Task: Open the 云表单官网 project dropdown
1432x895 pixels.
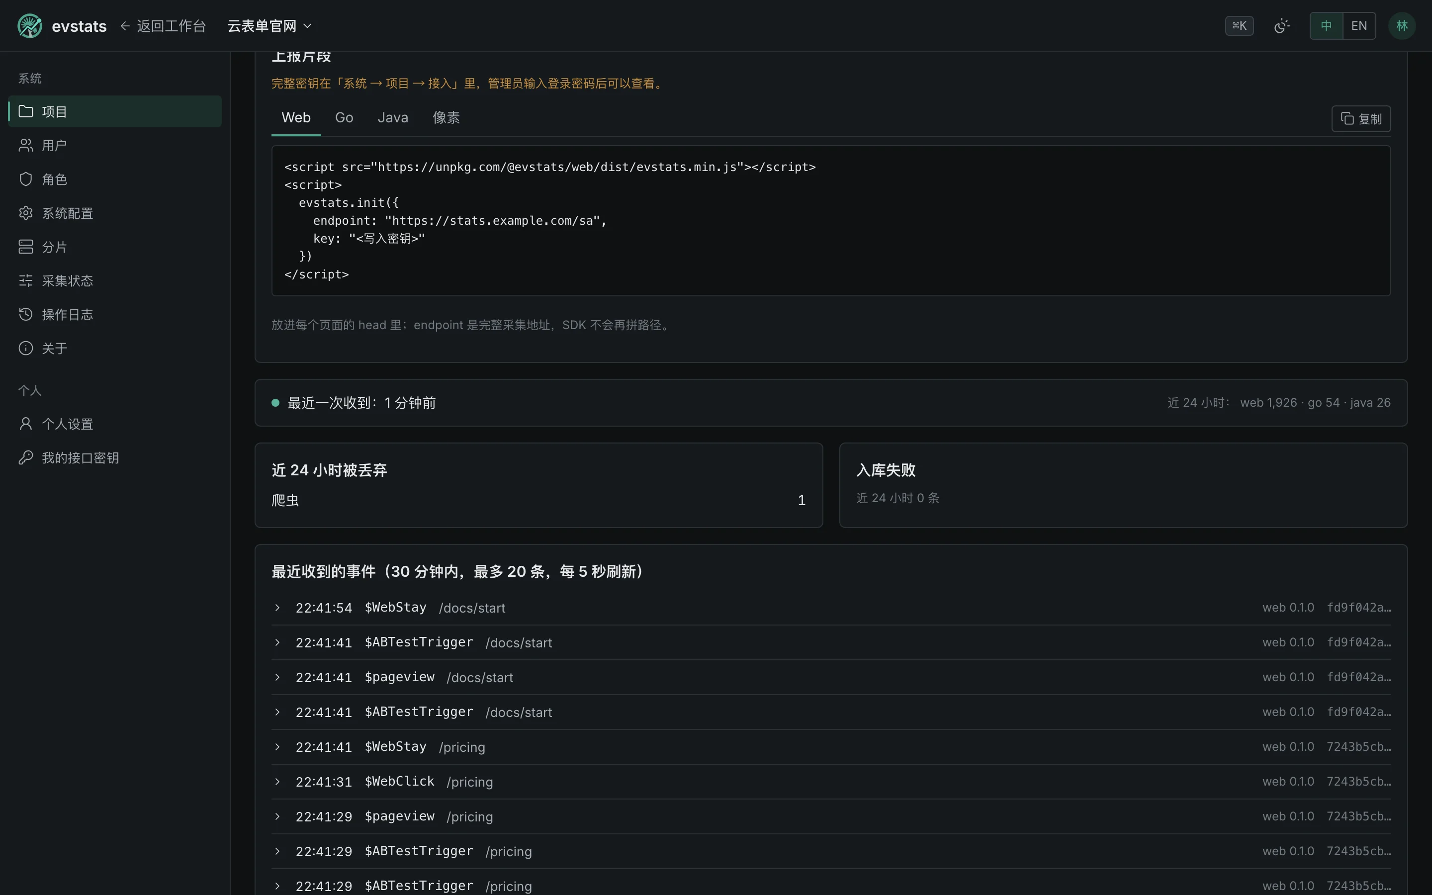Action: coord(269,26)
